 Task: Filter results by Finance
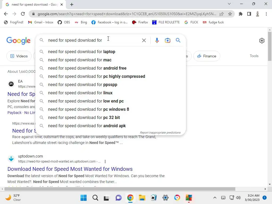click(x=207, y=56)
